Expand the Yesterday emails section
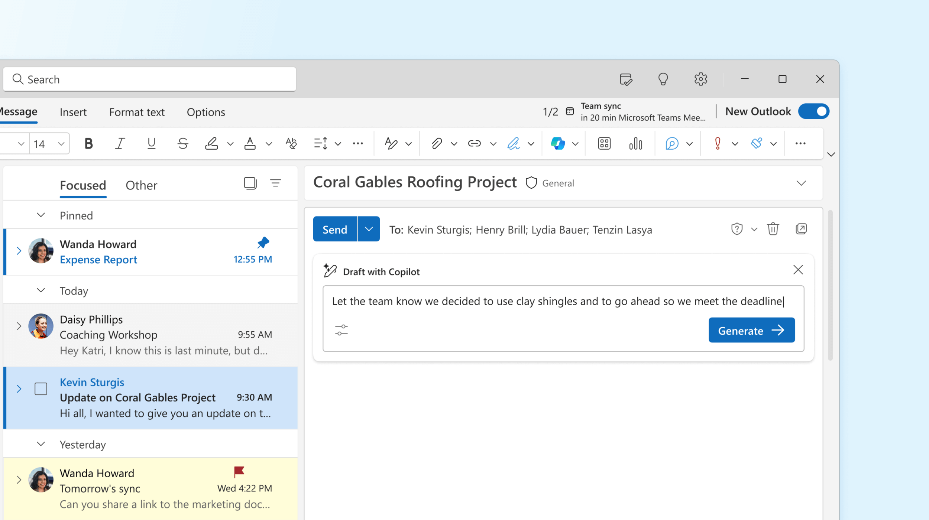The image size is (929, 520). (41, 444)
